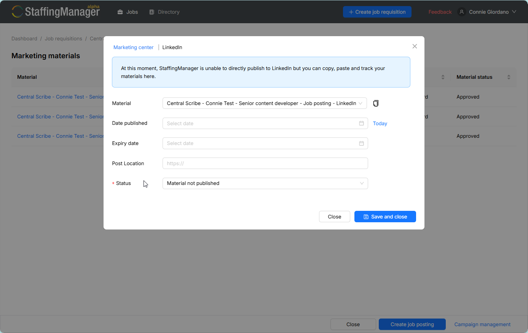Close the LinkedIn dialog with the X
The image size is (528, 333).
(x=415, y=46)
